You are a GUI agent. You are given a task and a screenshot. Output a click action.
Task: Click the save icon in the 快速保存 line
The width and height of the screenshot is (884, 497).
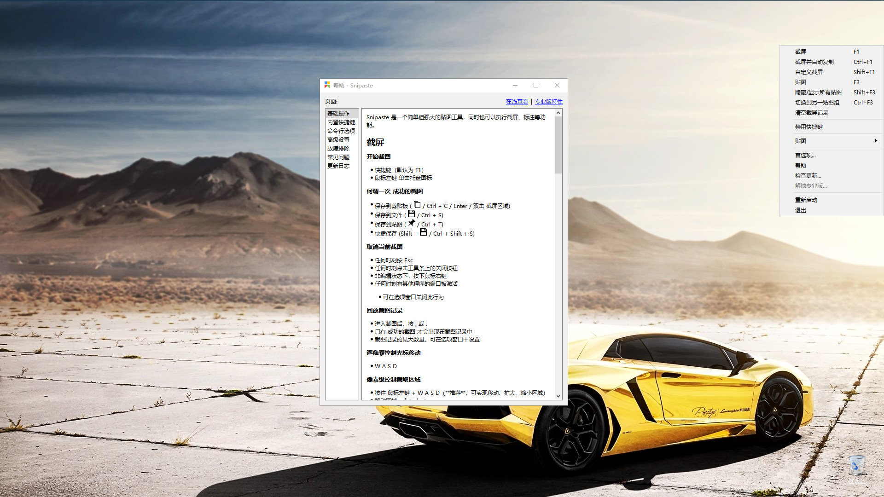point(423,232)
